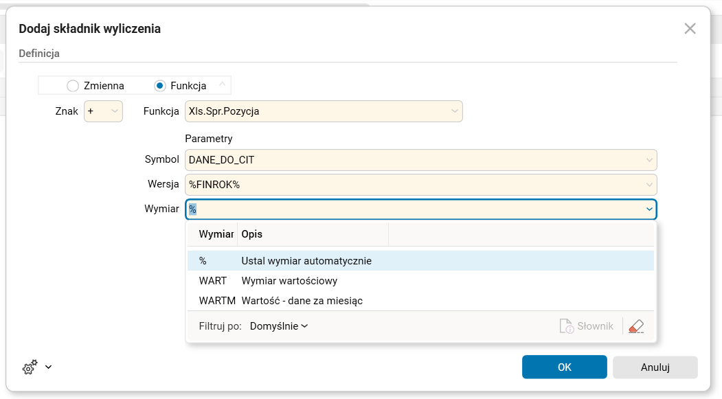Expand the Znak sign dropdown
Viewport: 722px width, 399px height.
(114, 111)
